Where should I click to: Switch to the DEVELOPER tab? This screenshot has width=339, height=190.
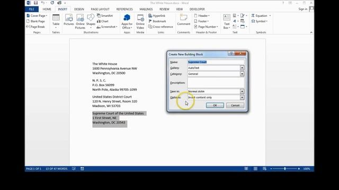197,9
